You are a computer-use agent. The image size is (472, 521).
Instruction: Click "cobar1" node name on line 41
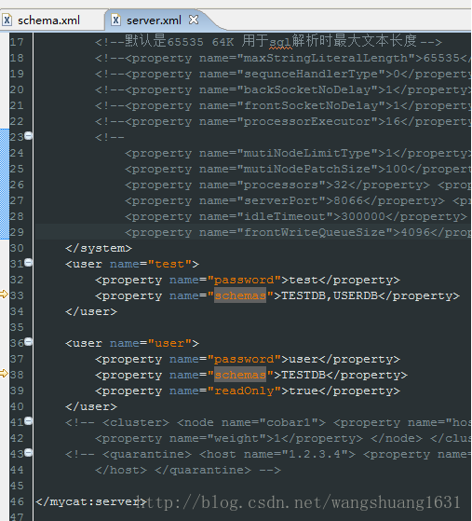(289, 422)
